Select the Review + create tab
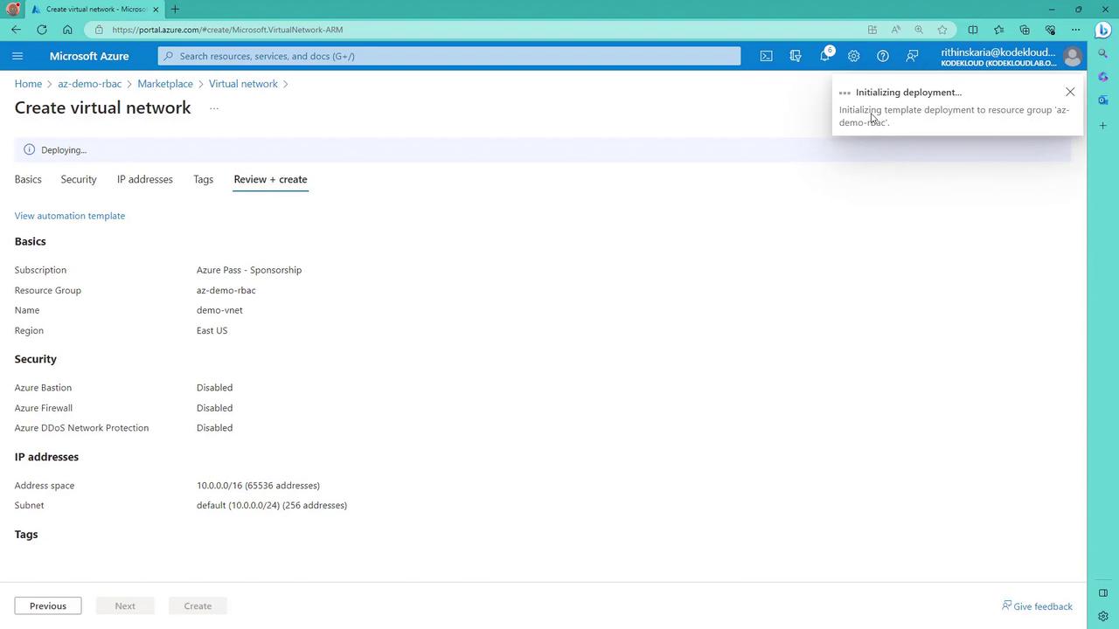 (270, 179)
